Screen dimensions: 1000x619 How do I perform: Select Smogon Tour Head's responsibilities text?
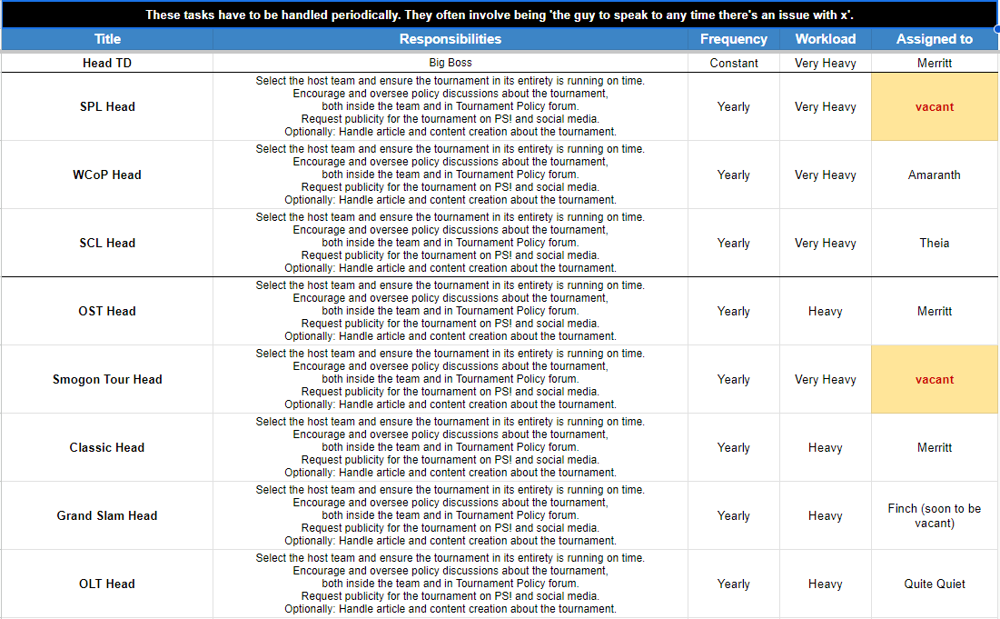pyautogui.click(x=450, y=380)
